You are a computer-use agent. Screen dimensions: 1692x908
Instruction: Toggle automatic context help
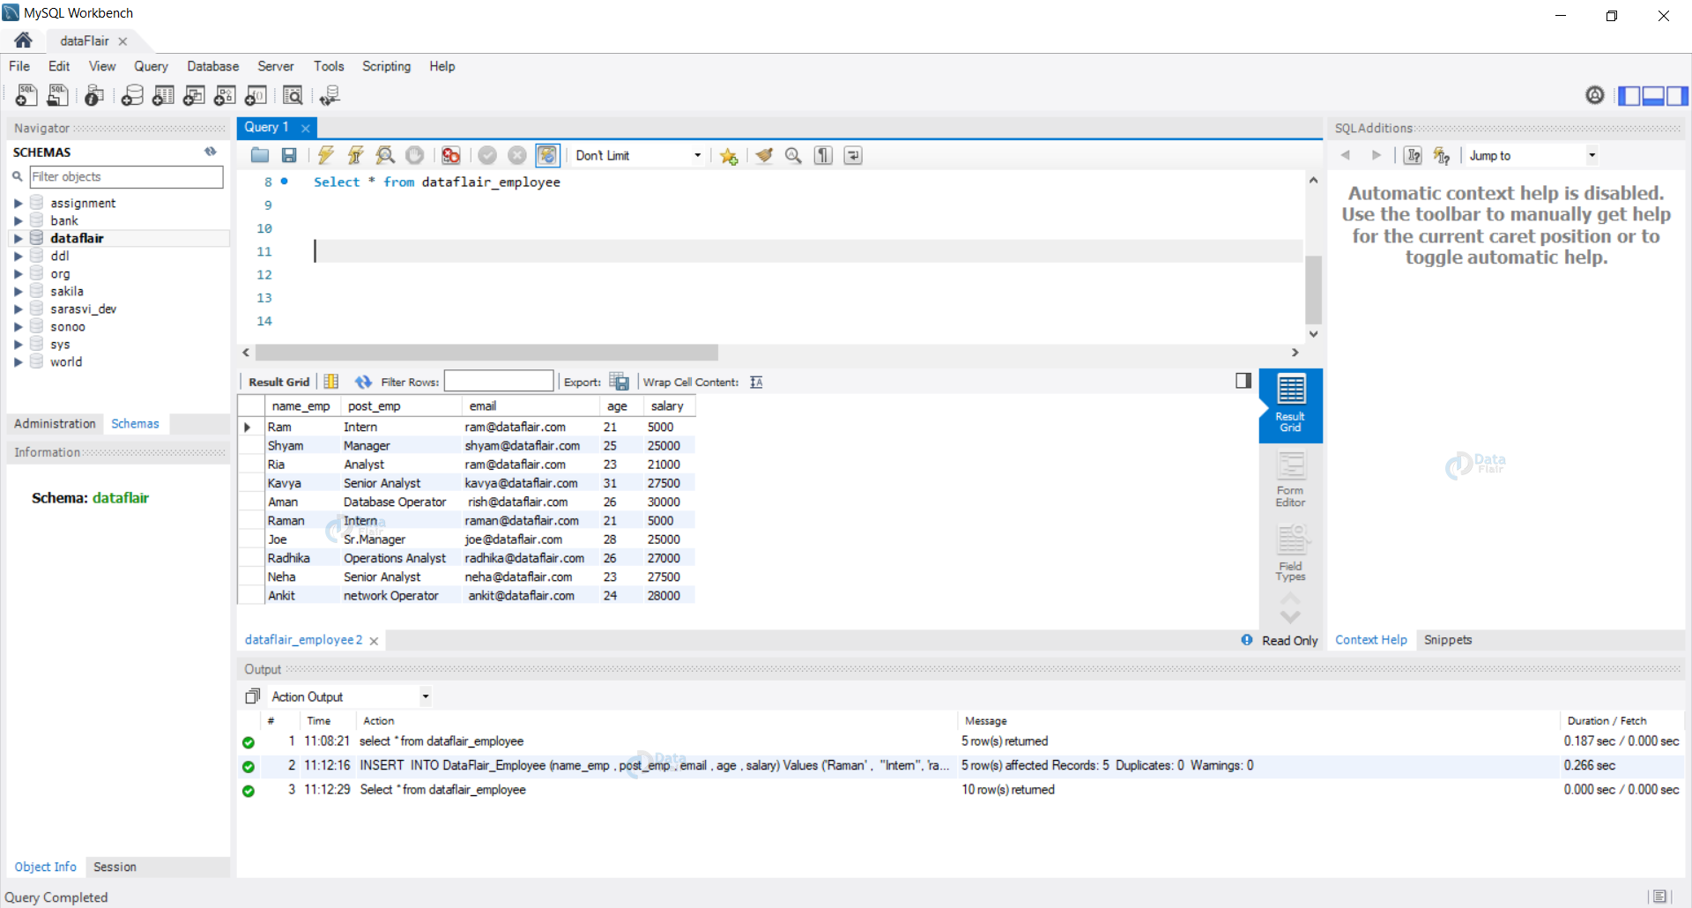click(x=1442, y=155)
